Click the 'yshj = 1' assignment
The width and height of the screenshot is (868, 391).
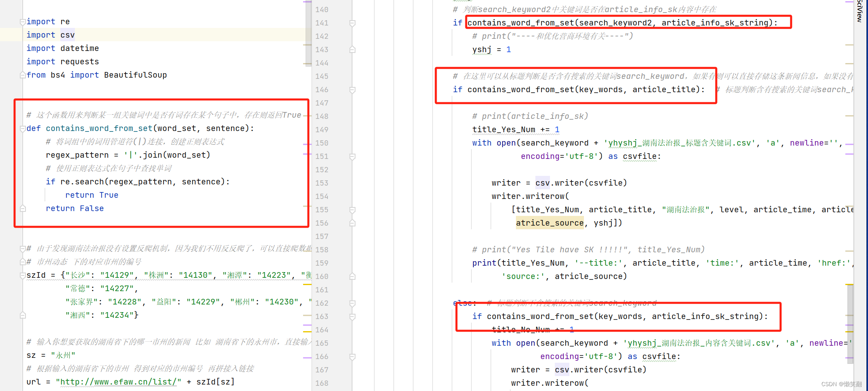[x=492, y=50]
